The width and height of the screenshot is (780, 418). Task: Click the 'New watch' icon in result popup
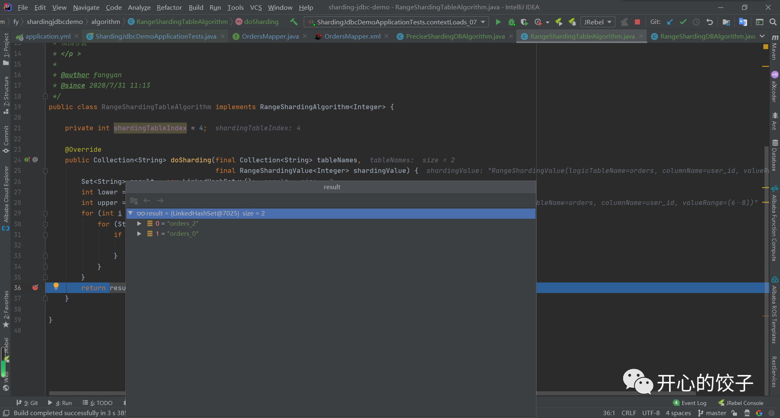click(x=134, y=200)
